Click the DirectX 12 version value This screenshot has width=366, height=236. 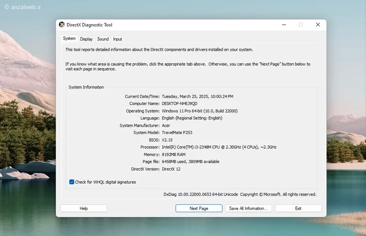click(x=171, y=169)
